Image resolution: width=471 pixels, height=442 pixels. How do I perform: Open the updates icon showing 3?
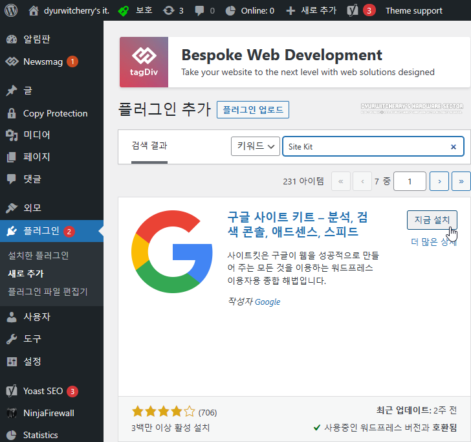point(173,11)
